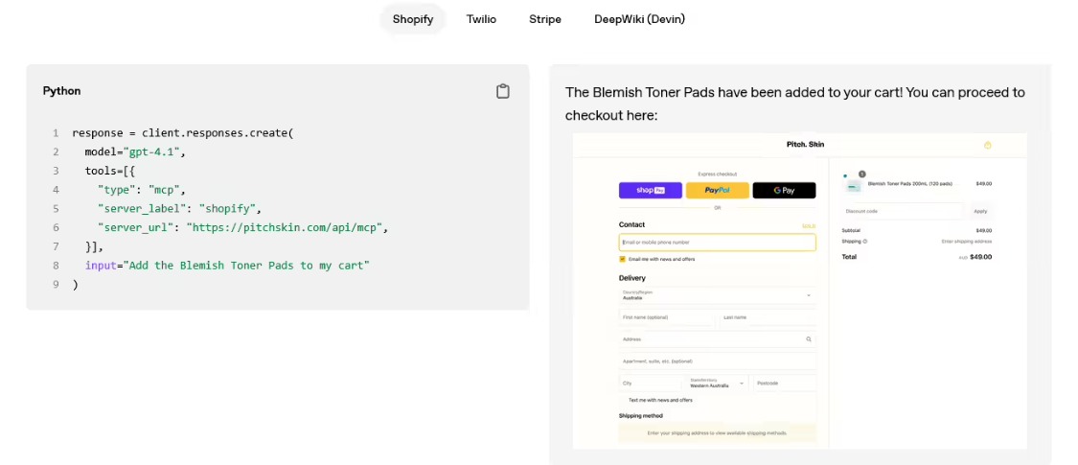Screen dimensions: 1078x465
Task: Click the Shipping info help icon
Action: point(865,242)
